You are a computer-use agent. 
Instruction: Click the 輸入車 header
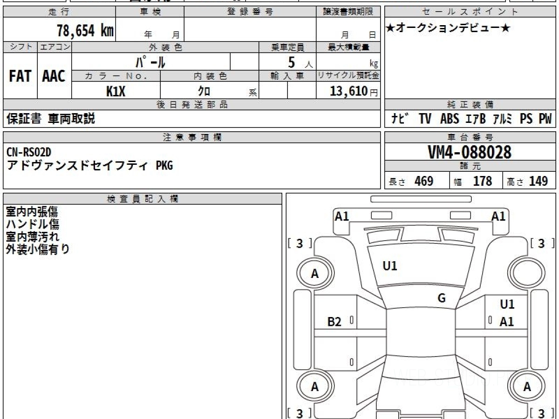coord(287,76)
